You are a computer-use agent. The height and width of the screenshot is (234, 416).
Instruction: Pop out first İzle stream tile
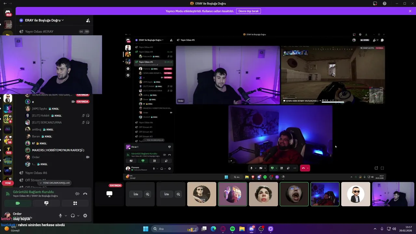pos(148,194)
